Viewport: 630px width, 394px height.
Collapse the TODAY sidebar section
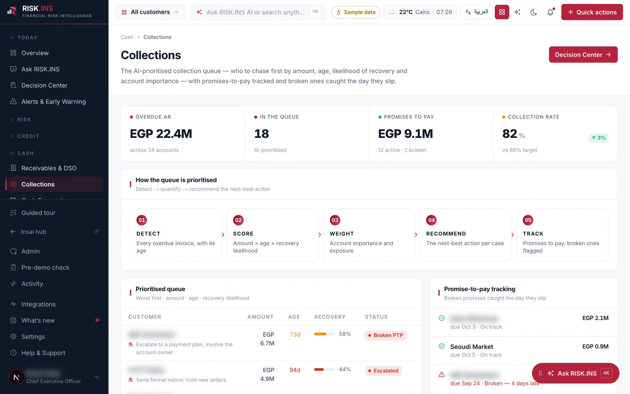point(24,38)
